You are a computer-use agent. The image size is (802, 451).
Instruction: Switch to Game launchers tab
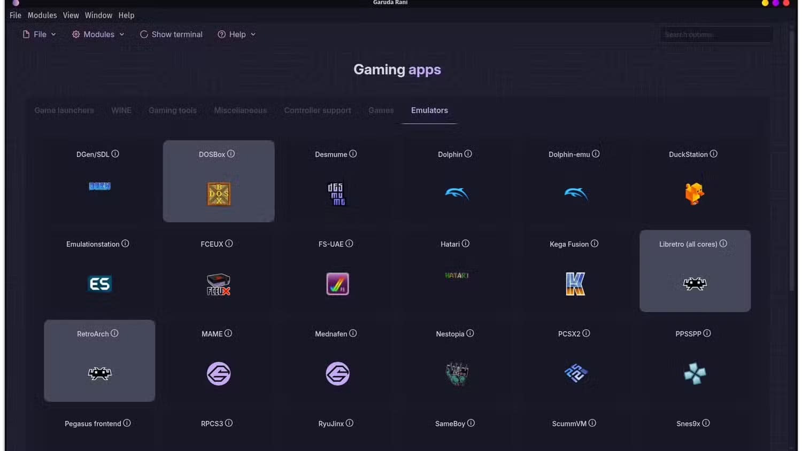coord(64,110)
